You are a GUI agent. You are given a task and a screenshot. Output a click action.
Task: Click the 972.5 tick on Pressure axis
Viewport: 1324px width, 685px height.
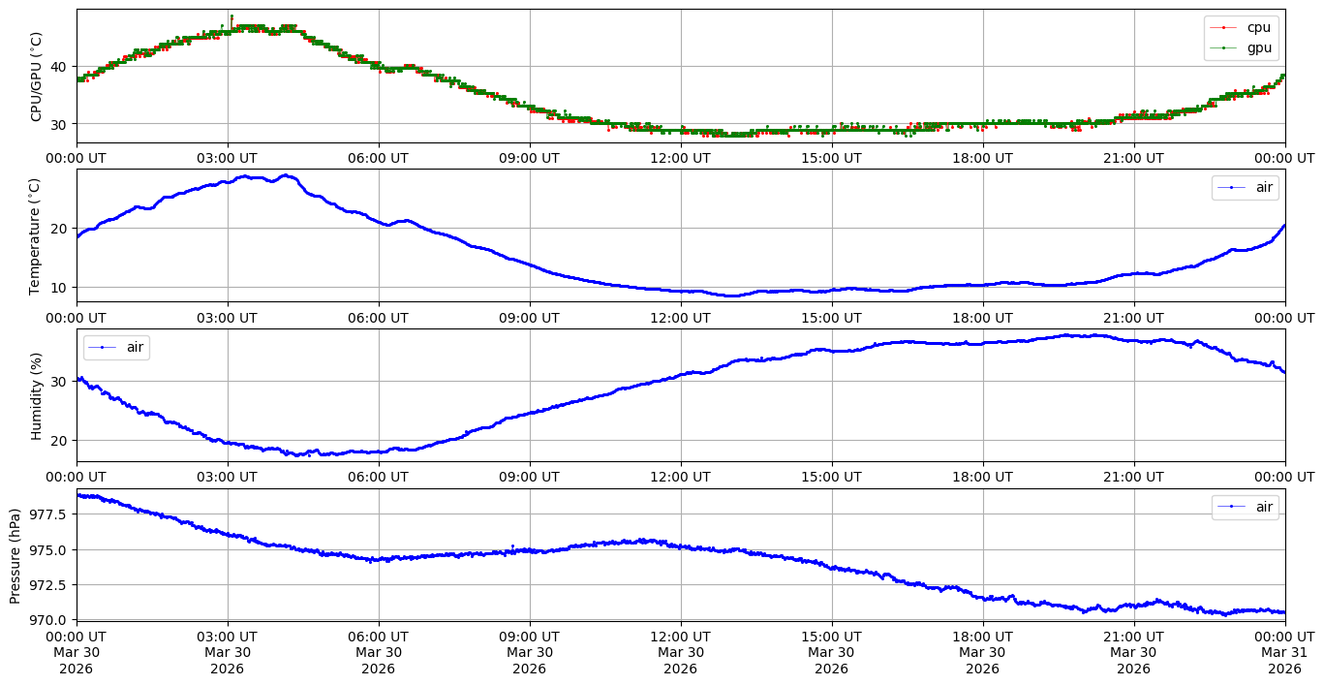click(x=48, y=585)
